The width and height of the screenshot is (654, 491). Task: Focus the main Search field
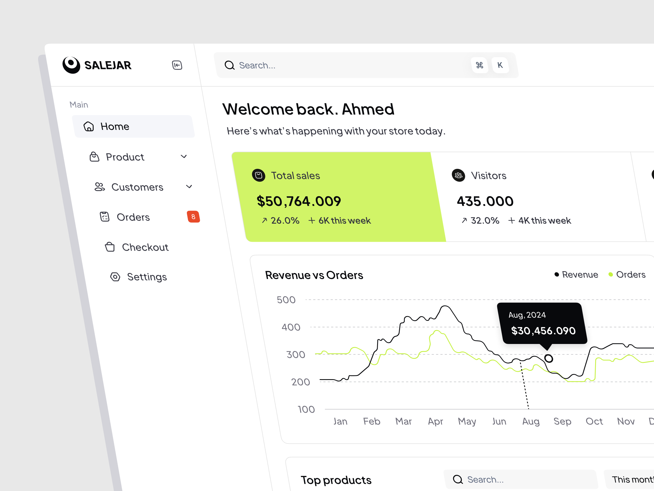[367, 65]
